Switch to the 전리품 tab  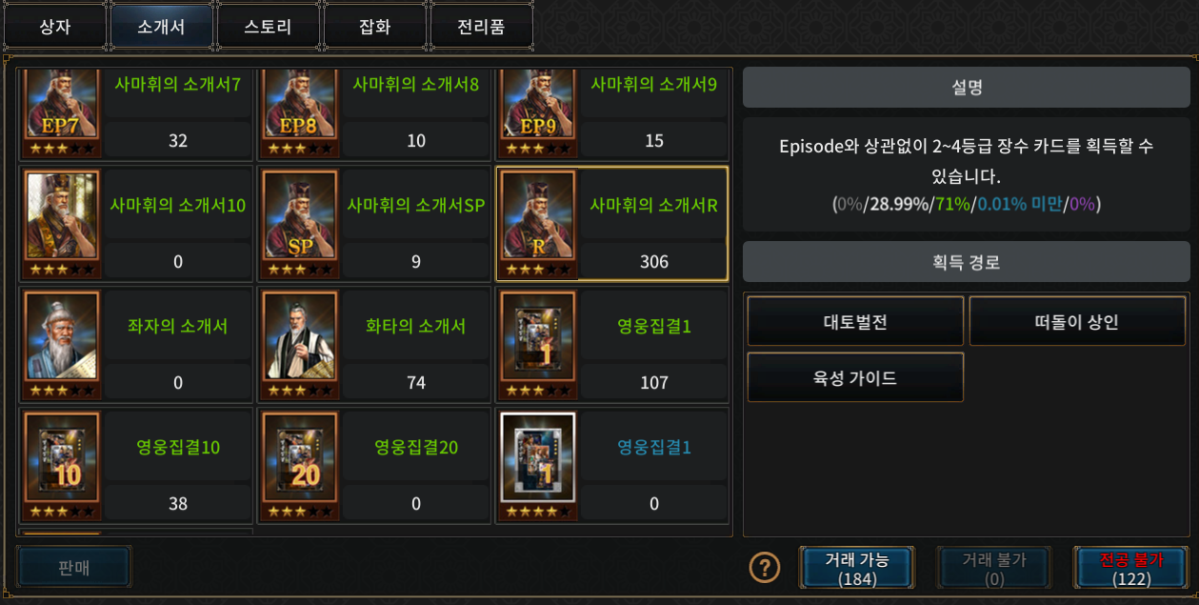481,27
